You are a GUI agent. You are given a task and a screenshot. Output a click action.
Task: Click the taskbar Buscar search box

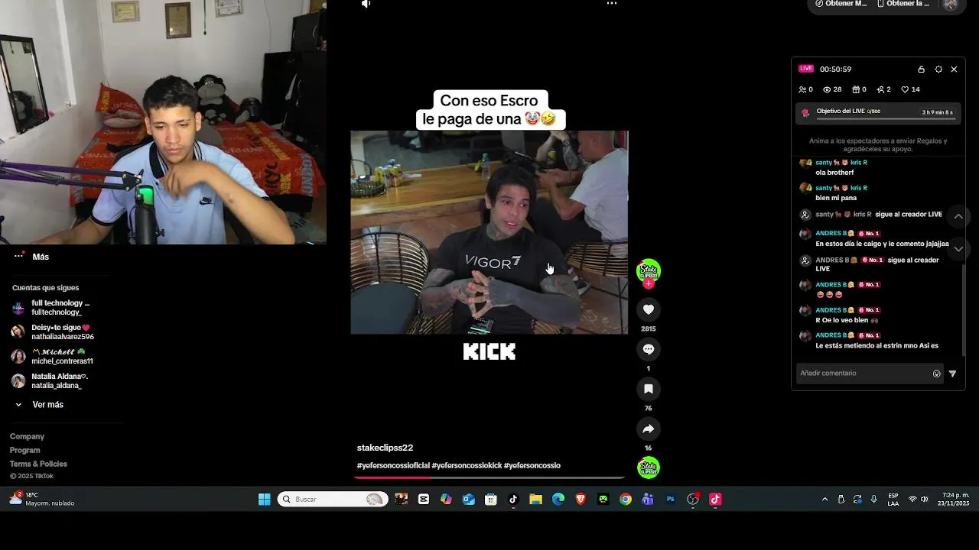pos(333,500)
